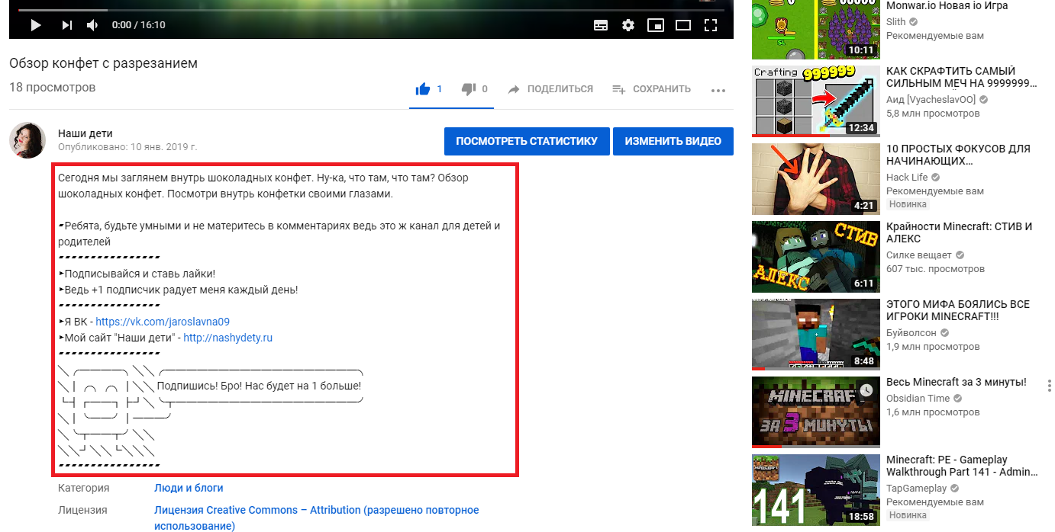Open menu for Весь Minecraft за 3 минуты
This screenshot has width=1055, height=532.
(1050, 386)
